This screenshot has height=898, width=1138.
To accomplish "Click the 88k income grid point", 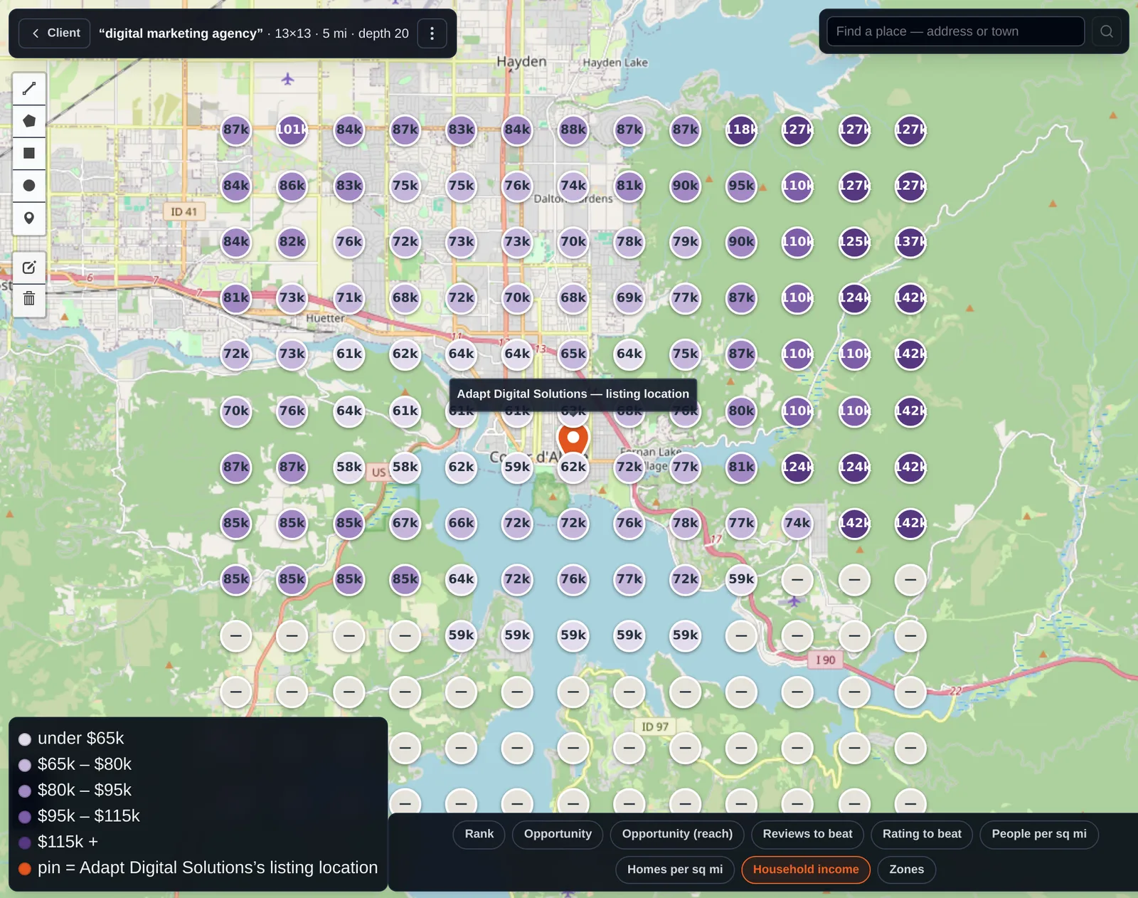I will 573,130.
